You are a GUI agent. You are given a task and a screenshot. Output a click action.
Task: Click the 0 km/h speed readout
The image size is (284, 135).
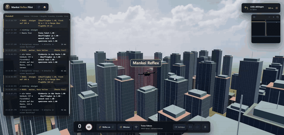point(80,127)
